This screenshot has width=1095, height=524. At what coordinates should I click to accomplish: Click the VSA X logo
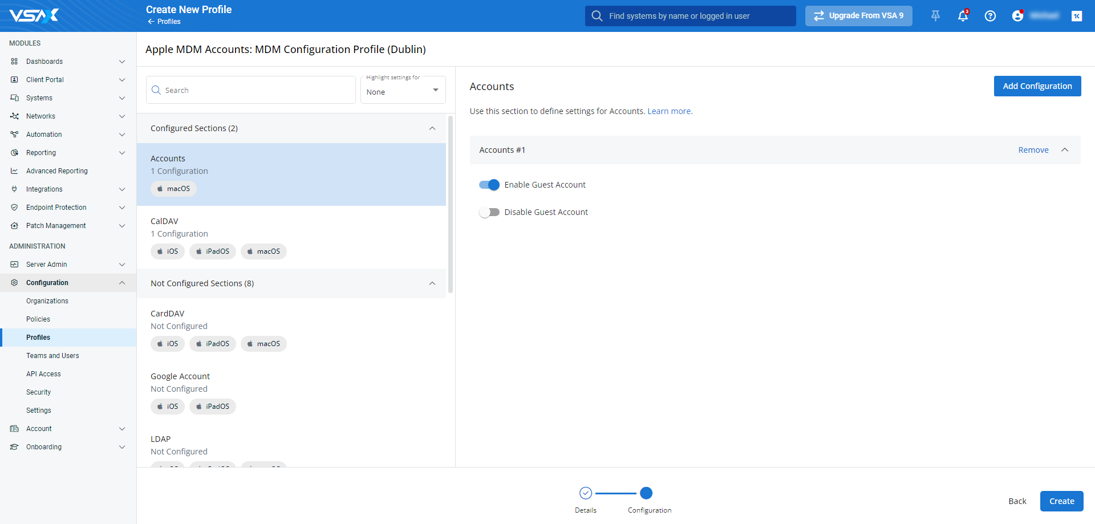click(34, 15)
